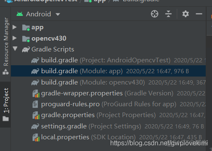
Task: Click '2020/5/22 16:47, 976 B' file info
Action: (x=158, y=71)
